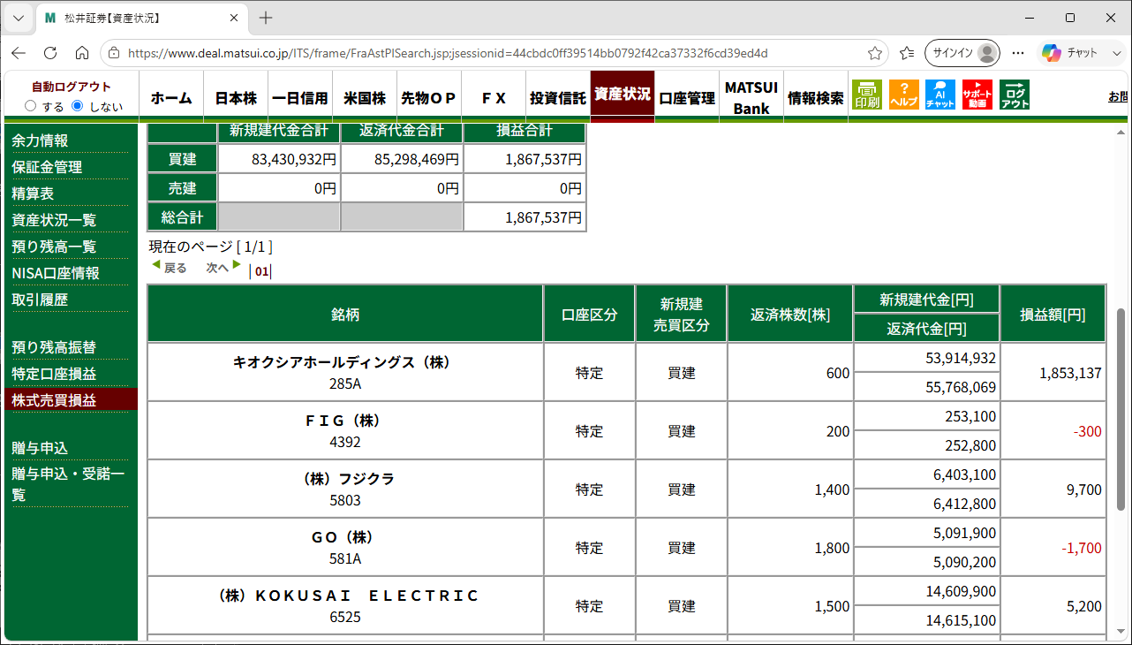The width and height of the screenshot is (1132, 645).
Task: Open 資産状況一覧 in the sidebar
Action: point(54,220)
